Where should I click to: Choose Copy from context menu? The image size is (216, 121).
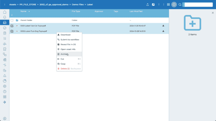(69, 64)
